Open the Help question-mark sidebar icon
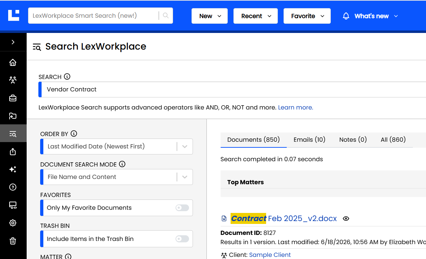Viewport: 426px width, 259px height. click(x=13, y=187)
